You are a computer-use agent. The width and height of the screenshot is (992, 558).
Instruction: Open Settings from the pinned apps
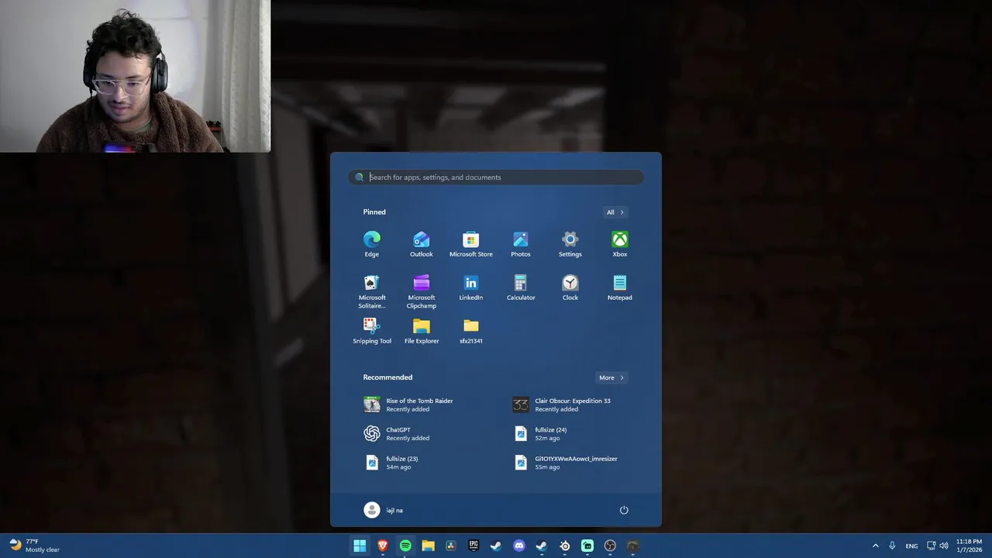[570, 244]
